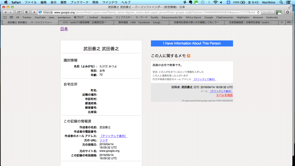Image resolution: width=295 pixels, height=166 pixels.
Task: Open the ブックマーク menu
Action: [80, 2]
